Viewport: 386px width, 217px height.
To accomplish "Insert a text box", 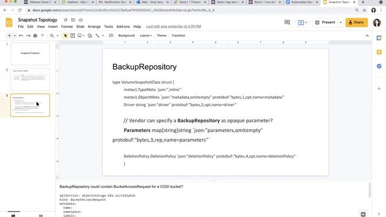I will (x=72, y=36).
